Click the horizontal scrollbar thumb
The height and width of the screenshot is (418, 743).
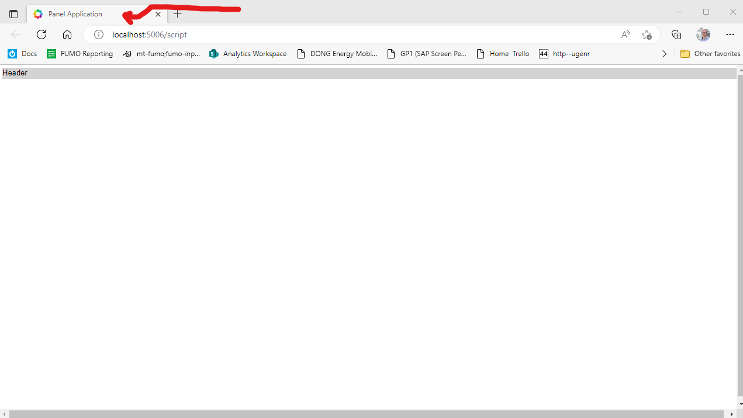[366, 414]
